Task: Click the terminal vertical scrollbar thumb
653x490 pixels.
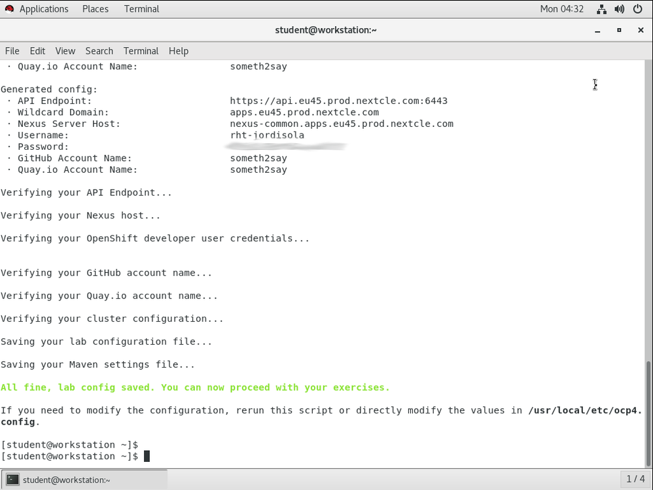Action: pyautogui.click(x=648, y=413)
